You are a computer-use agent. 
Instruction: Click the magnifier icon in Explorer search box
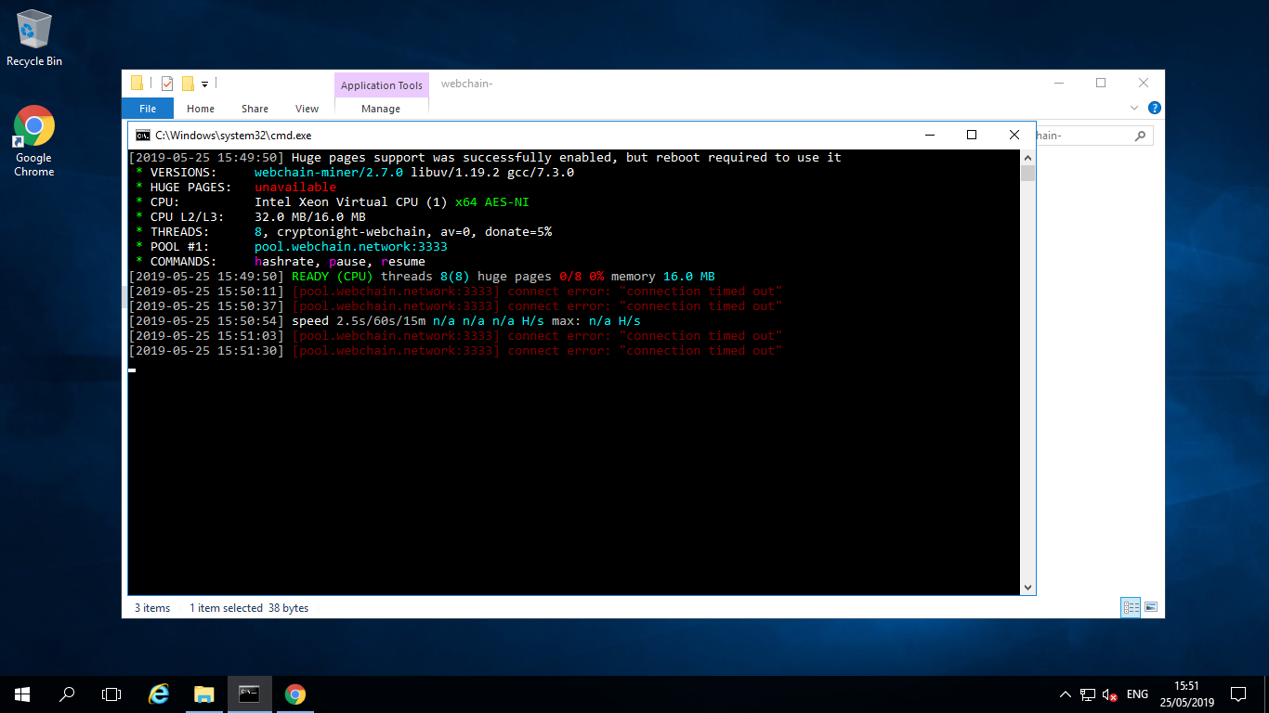click(x=1141, y=136)
